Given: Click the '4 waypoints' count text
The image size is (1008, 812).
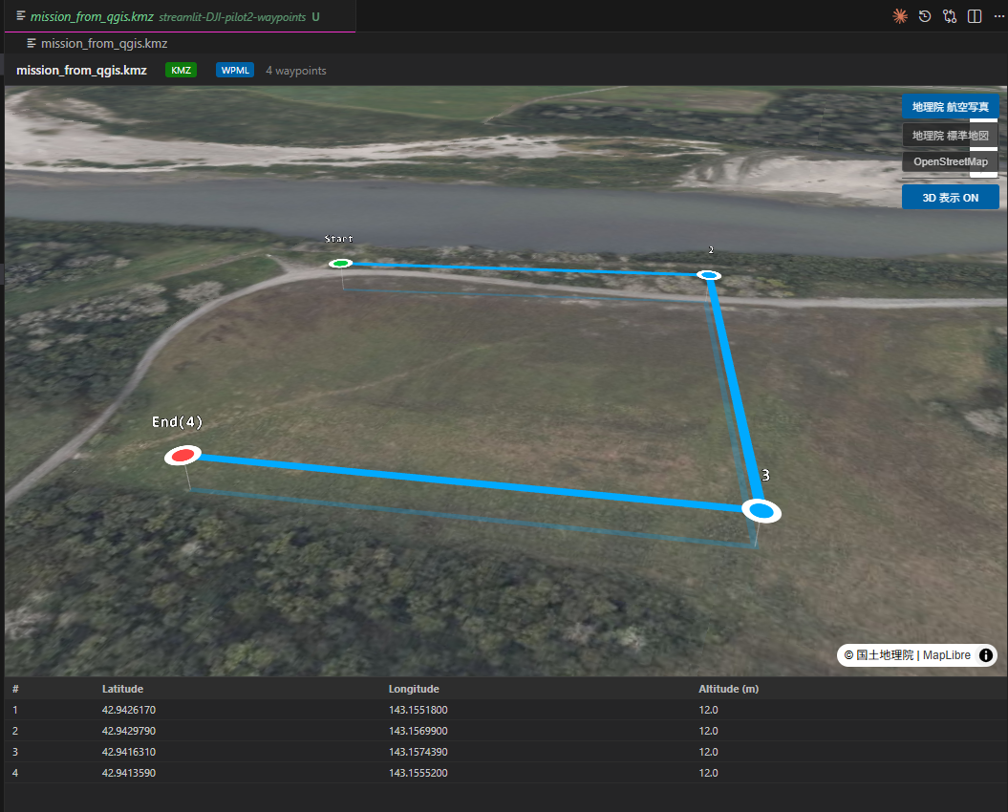Looking at the screenshot, I should coord(296,71).
